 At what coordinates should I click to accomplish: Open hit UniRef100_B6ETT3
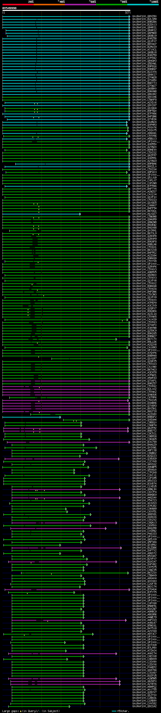[144, 83]
